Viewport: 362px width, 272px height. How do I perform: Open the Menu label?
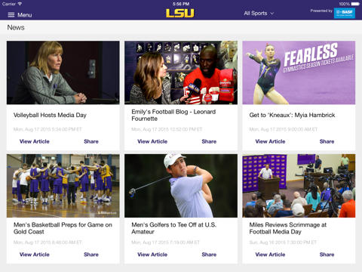(25, 15)
